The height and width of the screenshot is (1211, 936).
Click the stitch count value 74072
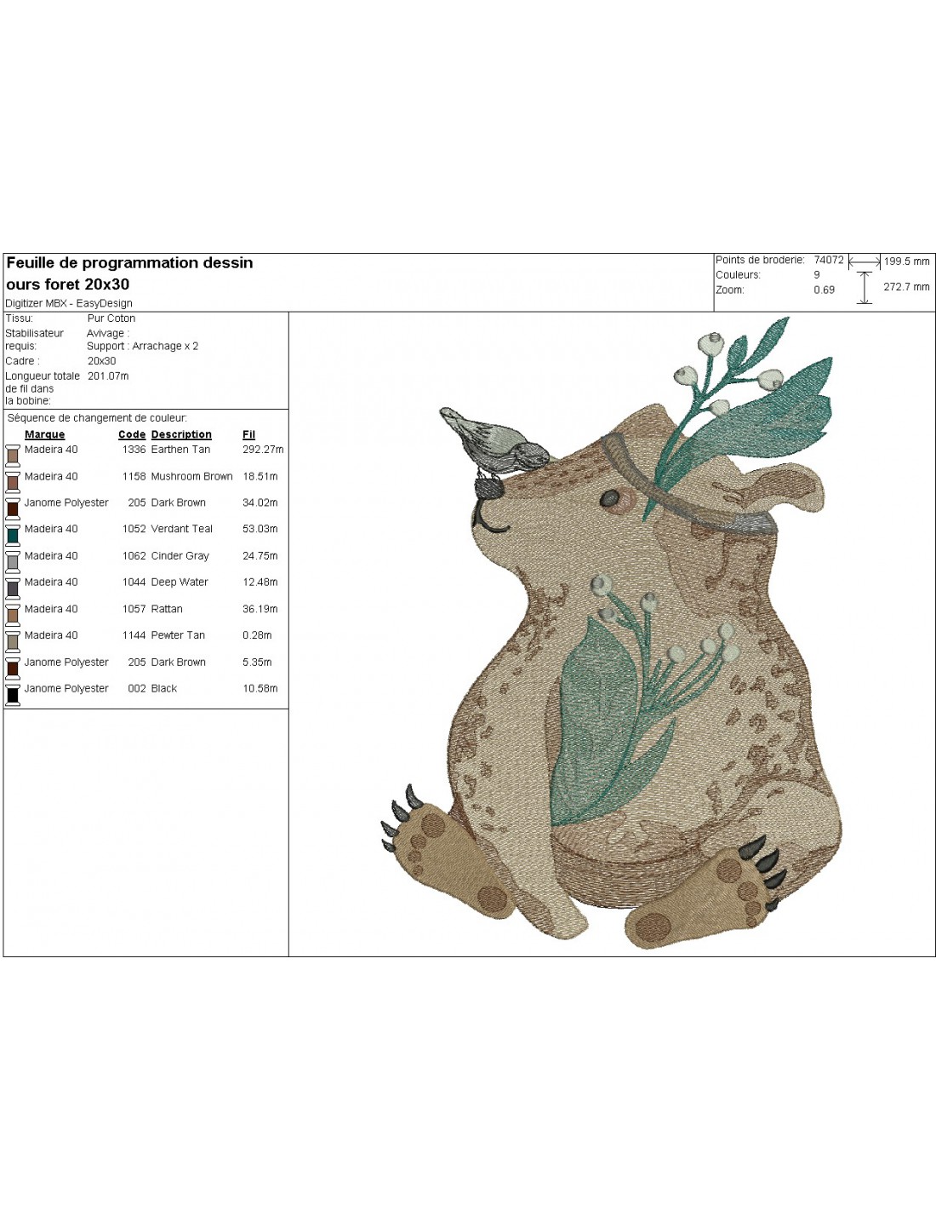[x=829, y=261]
